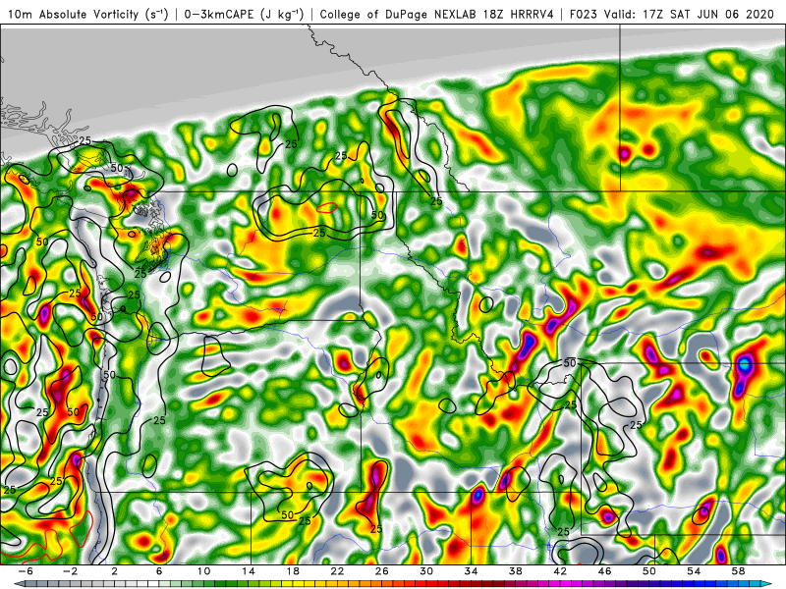Click the -6 label on the color scale

click(x=27, y=571)
